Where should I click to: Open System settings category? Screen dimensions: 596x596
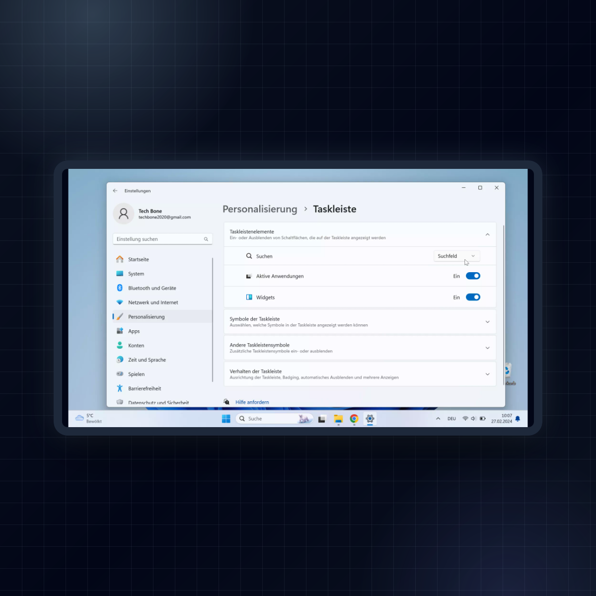[162, 274]
